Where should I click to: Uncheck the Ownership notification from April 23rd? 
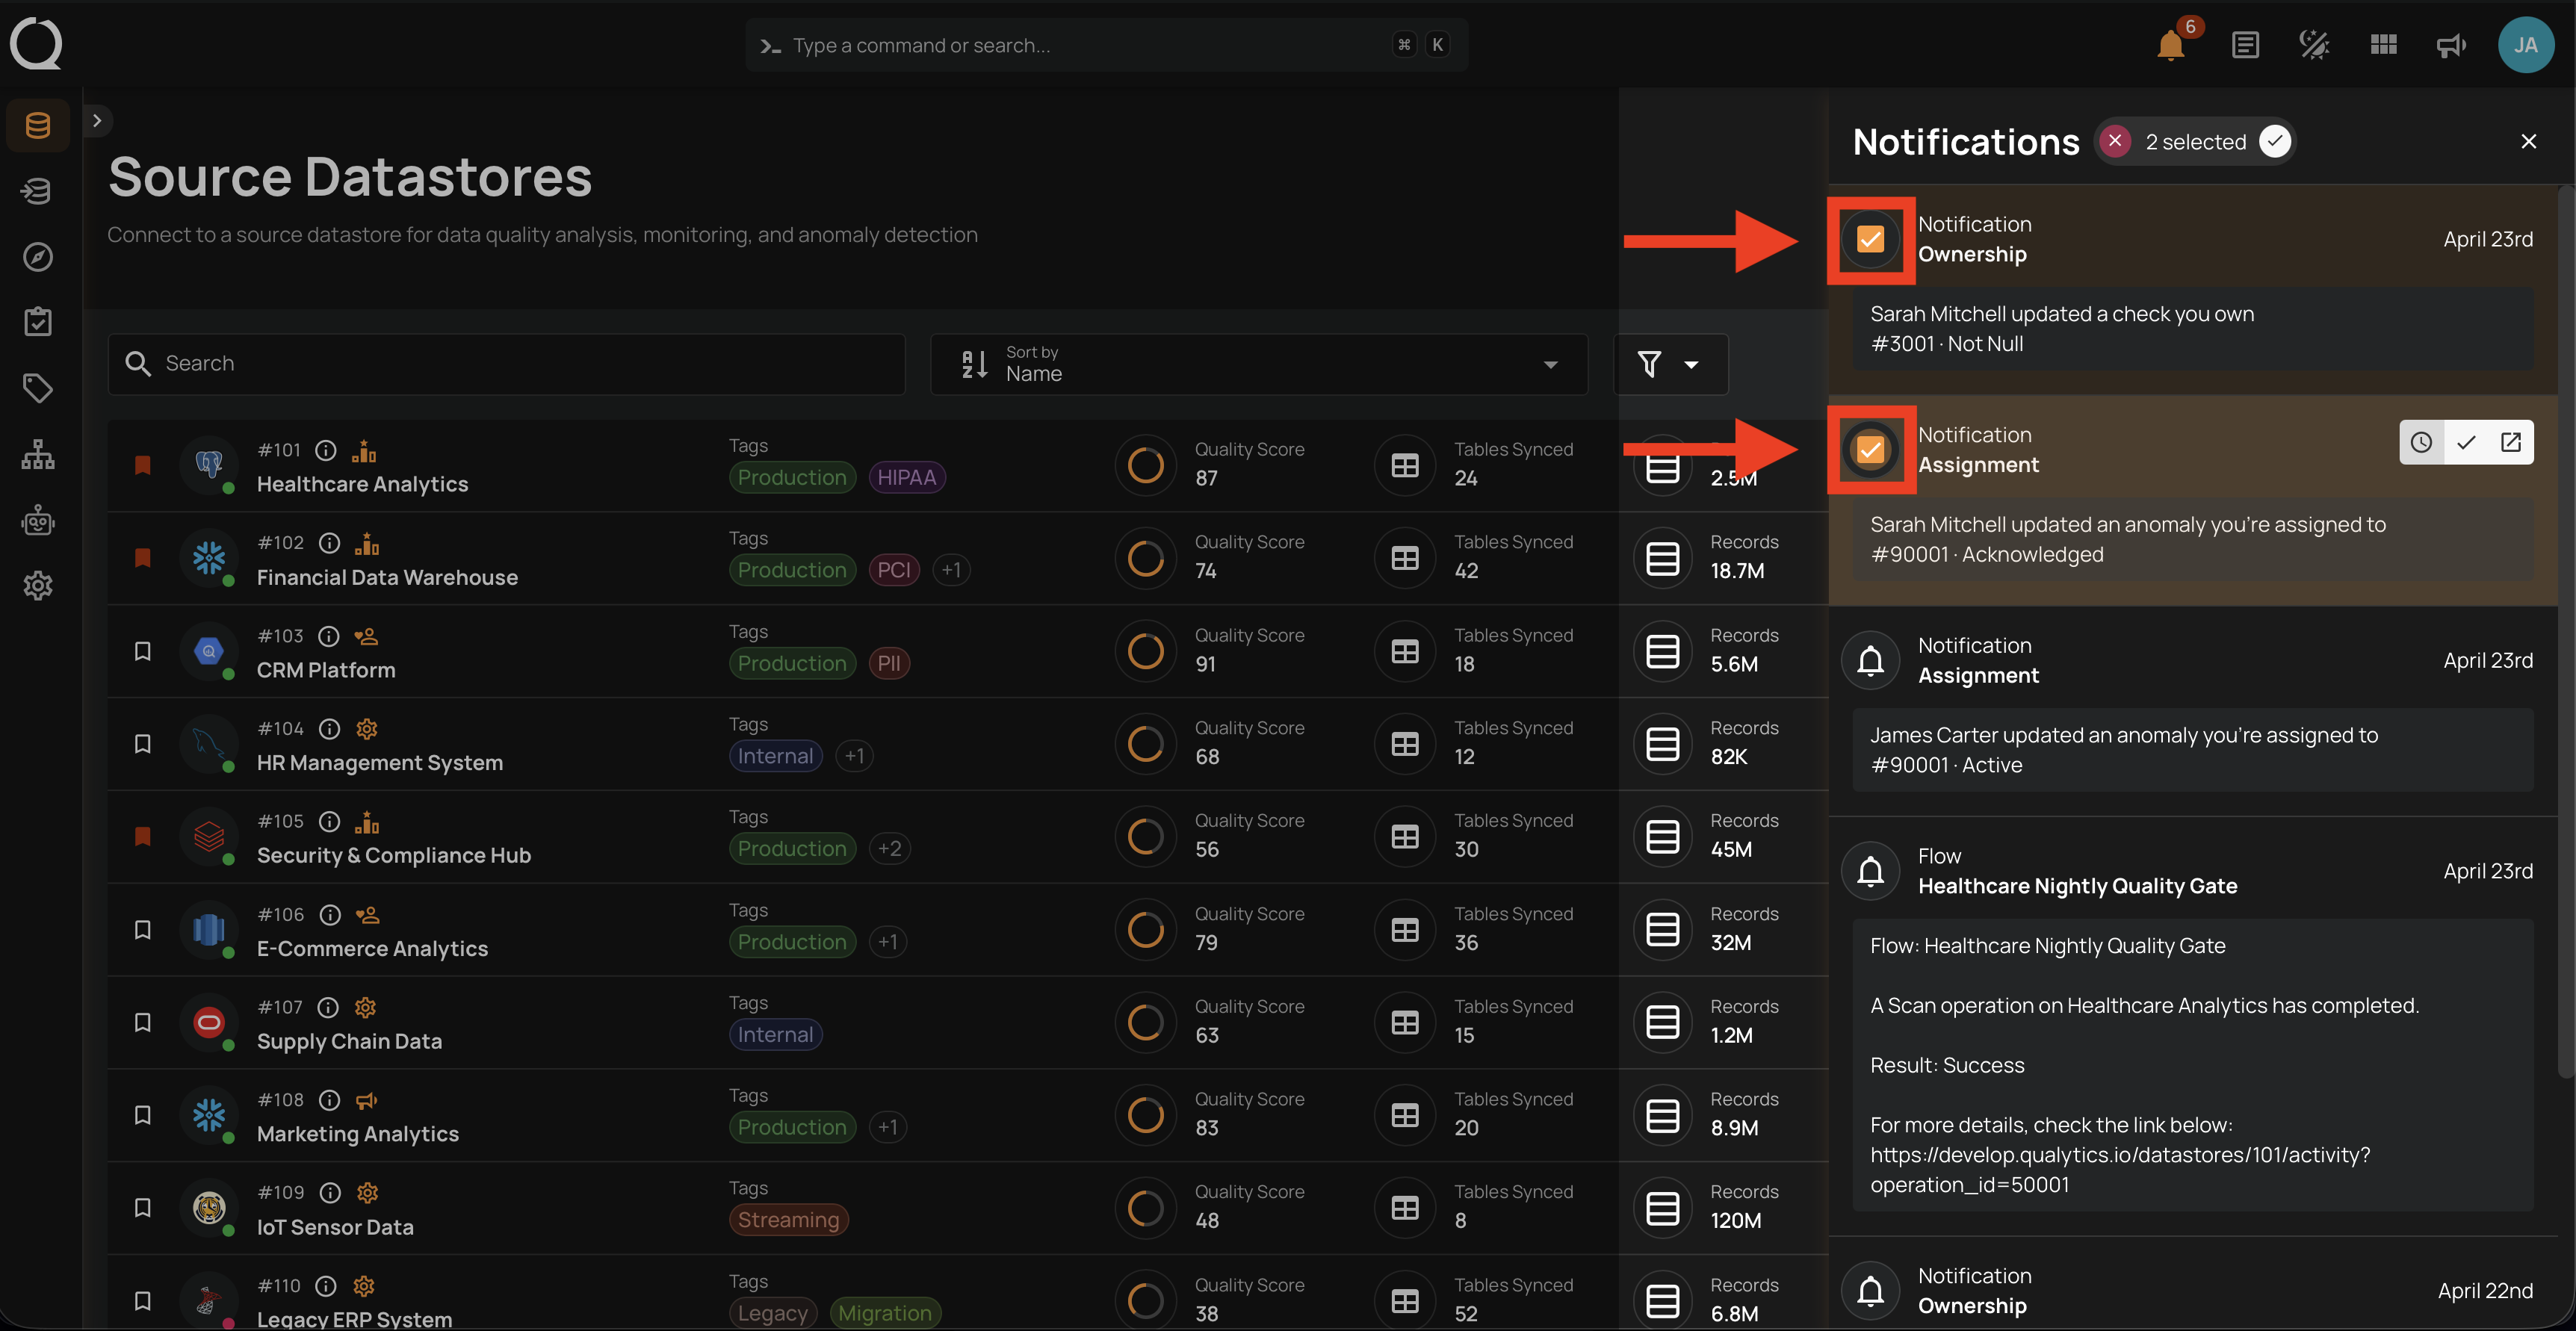point(1870,239)
